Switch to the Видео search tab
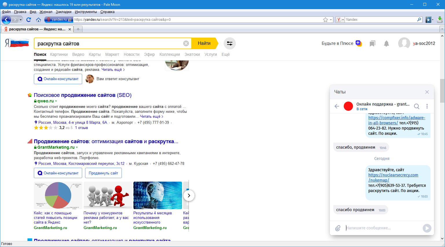The width and height of the screenshot is (445, 247). [x=78, y=54]
